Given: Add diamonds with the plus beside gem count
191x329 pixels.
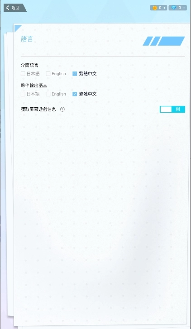Looking at the screenshot, I should pos(184,8).
